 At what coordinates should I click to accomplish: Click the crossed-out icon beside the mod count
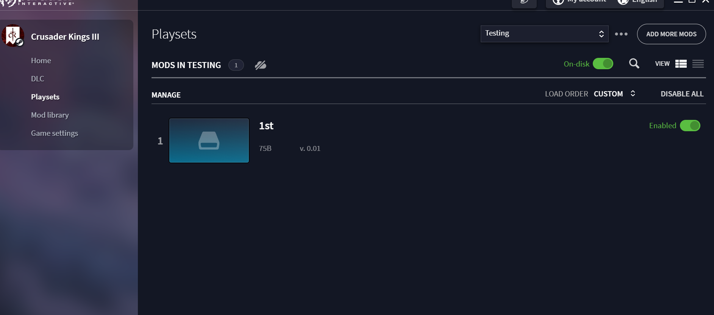point(261,65)
